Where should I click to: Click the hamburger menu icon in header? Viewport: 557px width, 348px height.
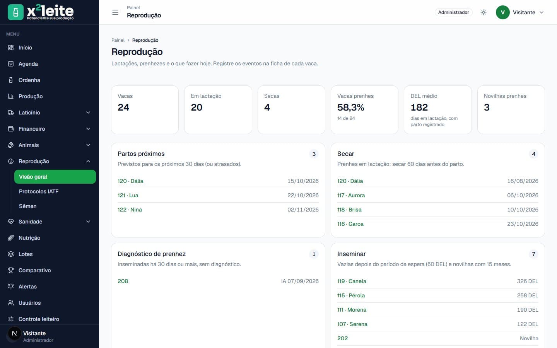click(115, 12)
